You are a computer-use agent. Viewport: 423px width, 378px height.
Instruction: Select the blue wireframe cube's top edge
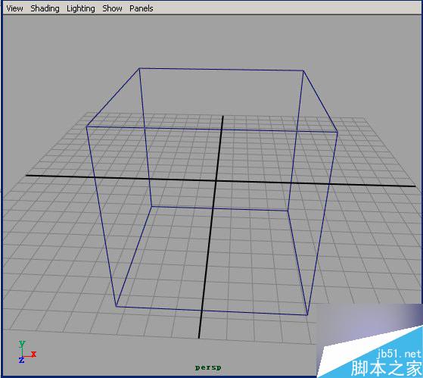tap(221, 70)
